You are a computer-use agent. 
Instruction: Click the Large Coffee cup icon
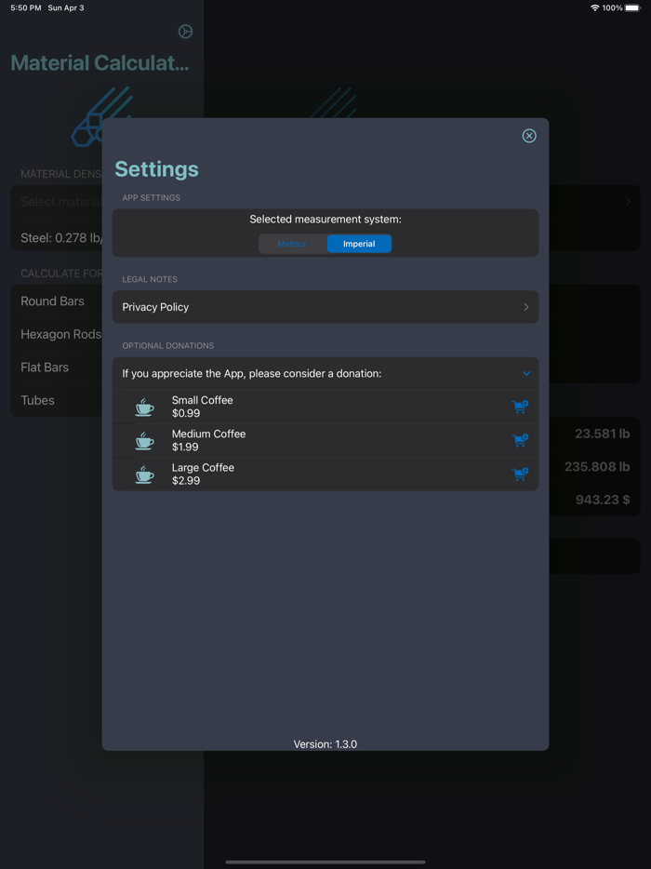(x=144, y=475)
